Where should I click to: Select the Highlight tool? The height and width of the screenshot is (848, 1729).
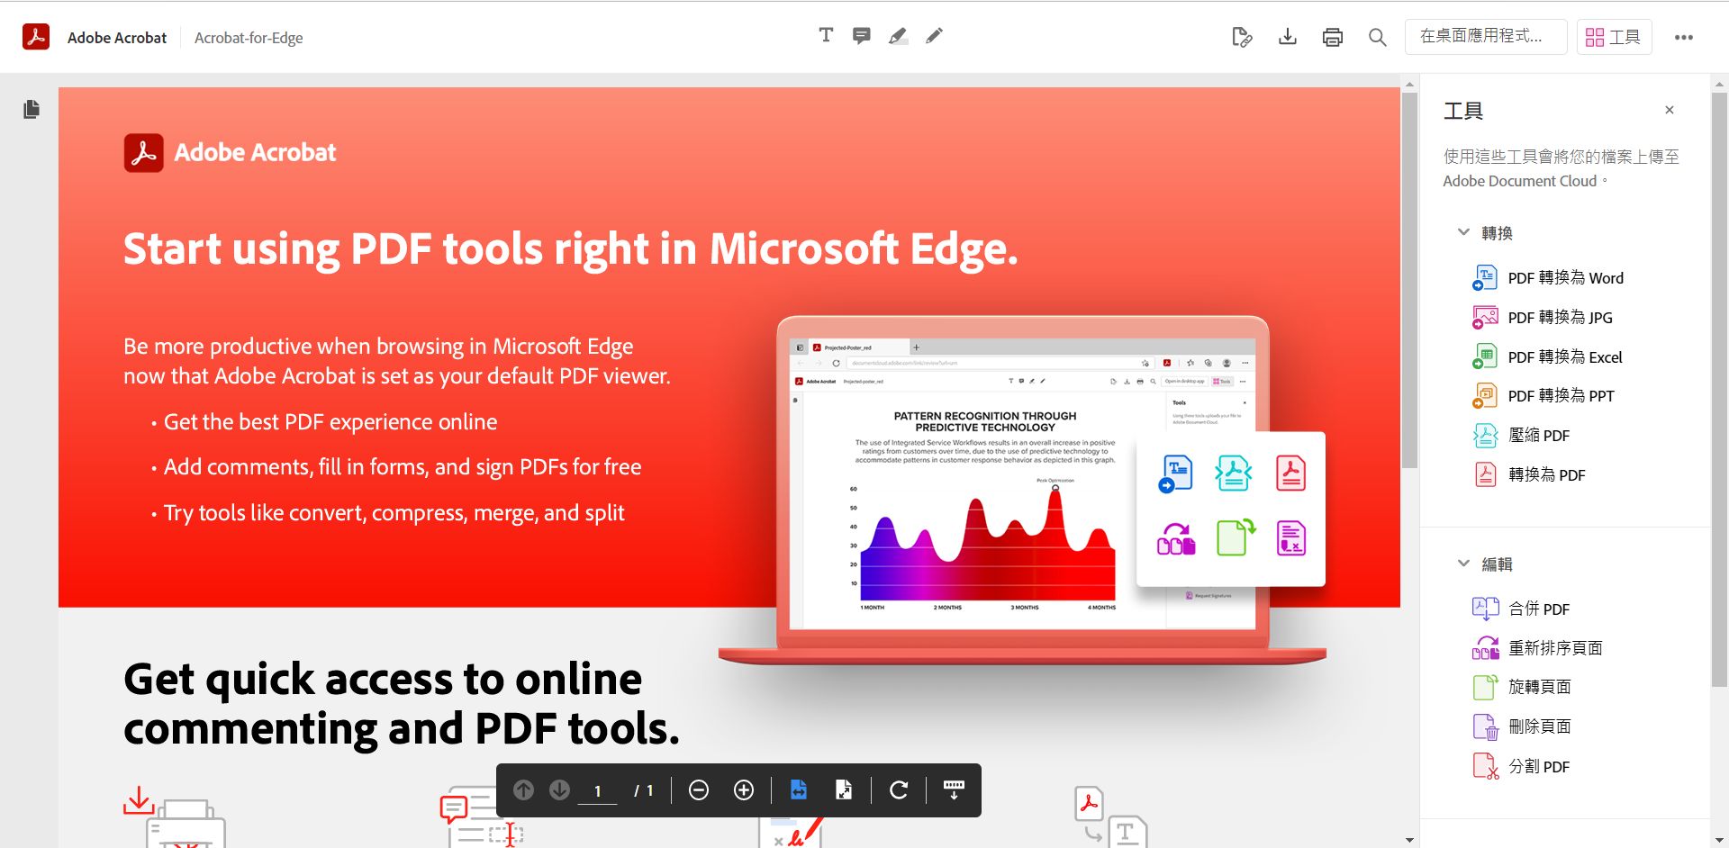(898, 36)
